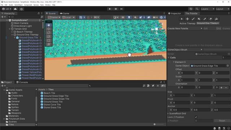Remove a Cells element with minus button
Image resolution: width=231 pixels, height=130 pixels.
226,87
